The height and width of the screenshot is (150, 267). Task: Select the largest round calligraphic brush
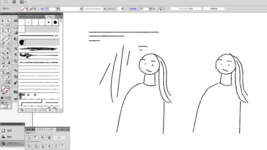[55, 22]
